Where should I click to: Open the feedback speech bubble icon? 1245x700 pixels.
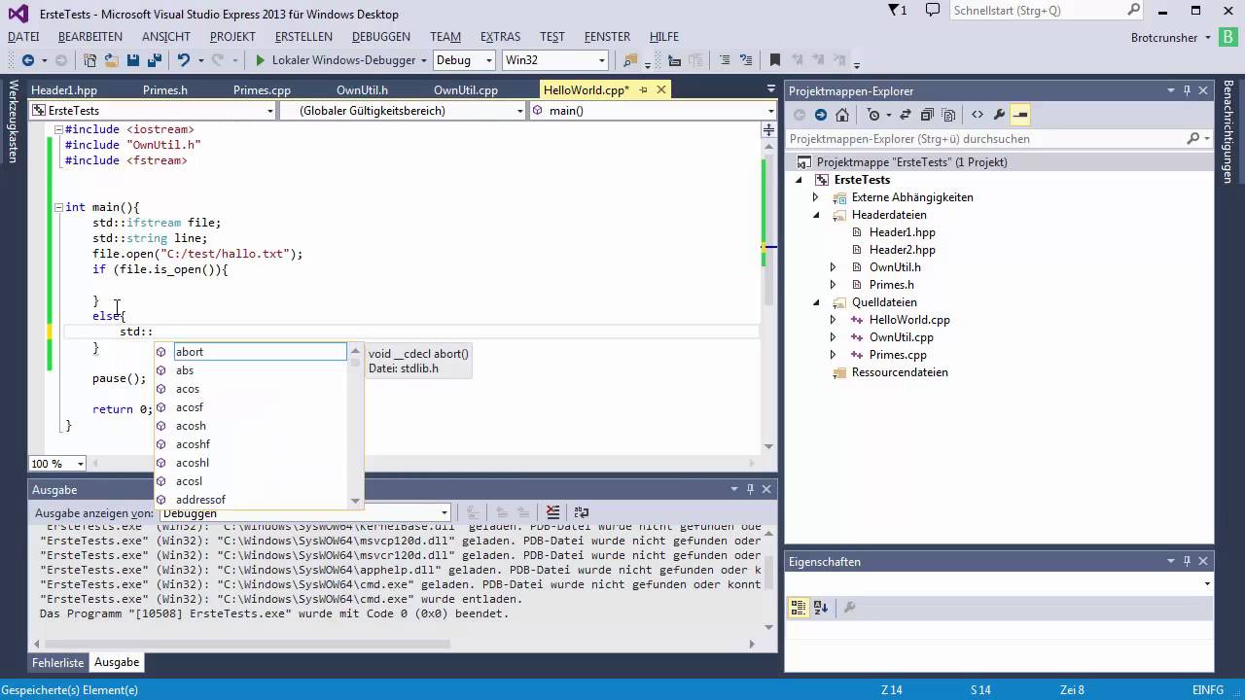pos(933,10)
